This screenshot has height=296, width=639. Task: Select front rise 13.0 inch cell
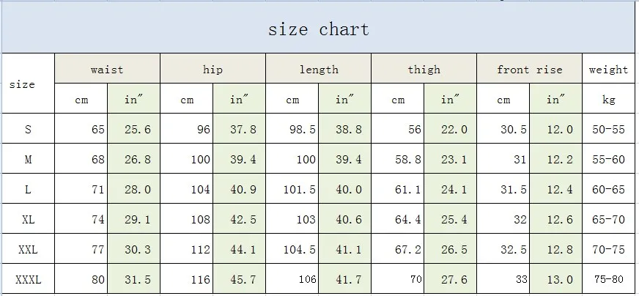556,279
